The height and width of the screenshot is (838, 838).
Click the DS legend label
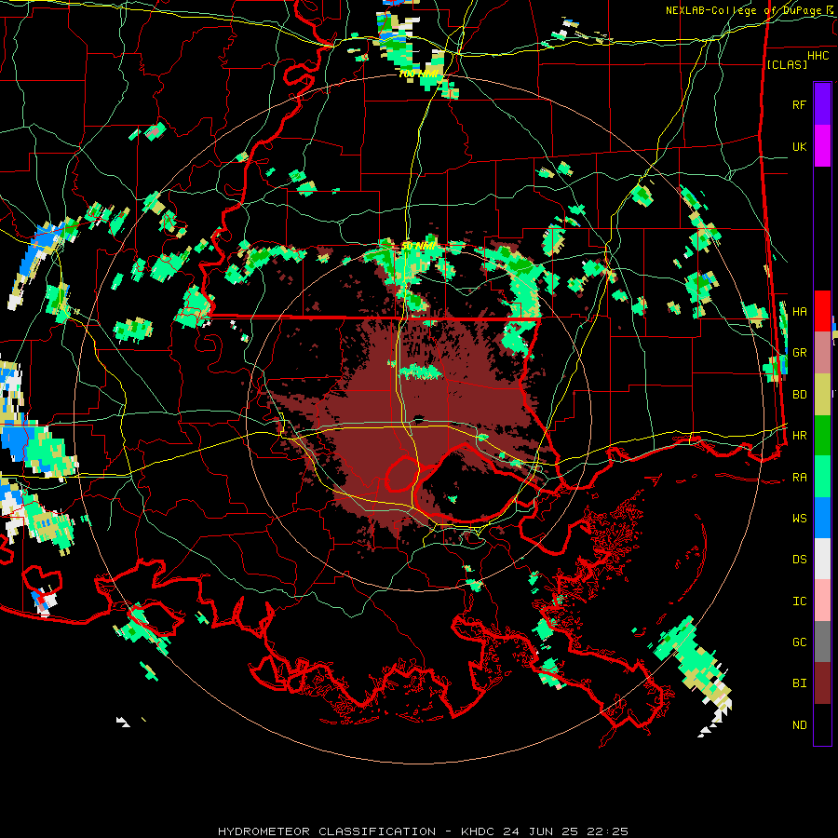pos(799,560)
